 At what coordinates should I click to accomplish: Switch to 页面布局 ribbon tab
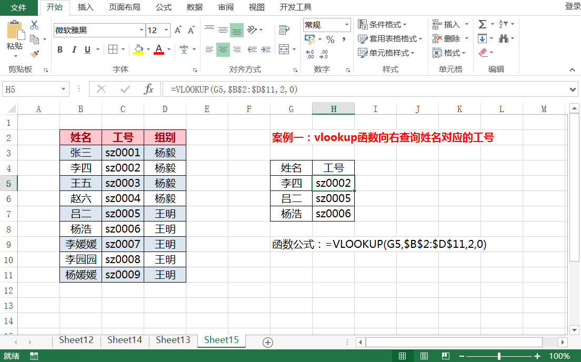click(125, 7)
